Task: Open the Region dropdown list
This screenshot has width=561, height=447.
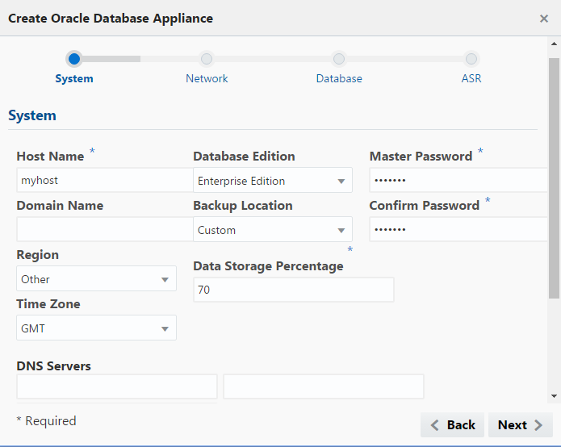Action: (96, 279)
